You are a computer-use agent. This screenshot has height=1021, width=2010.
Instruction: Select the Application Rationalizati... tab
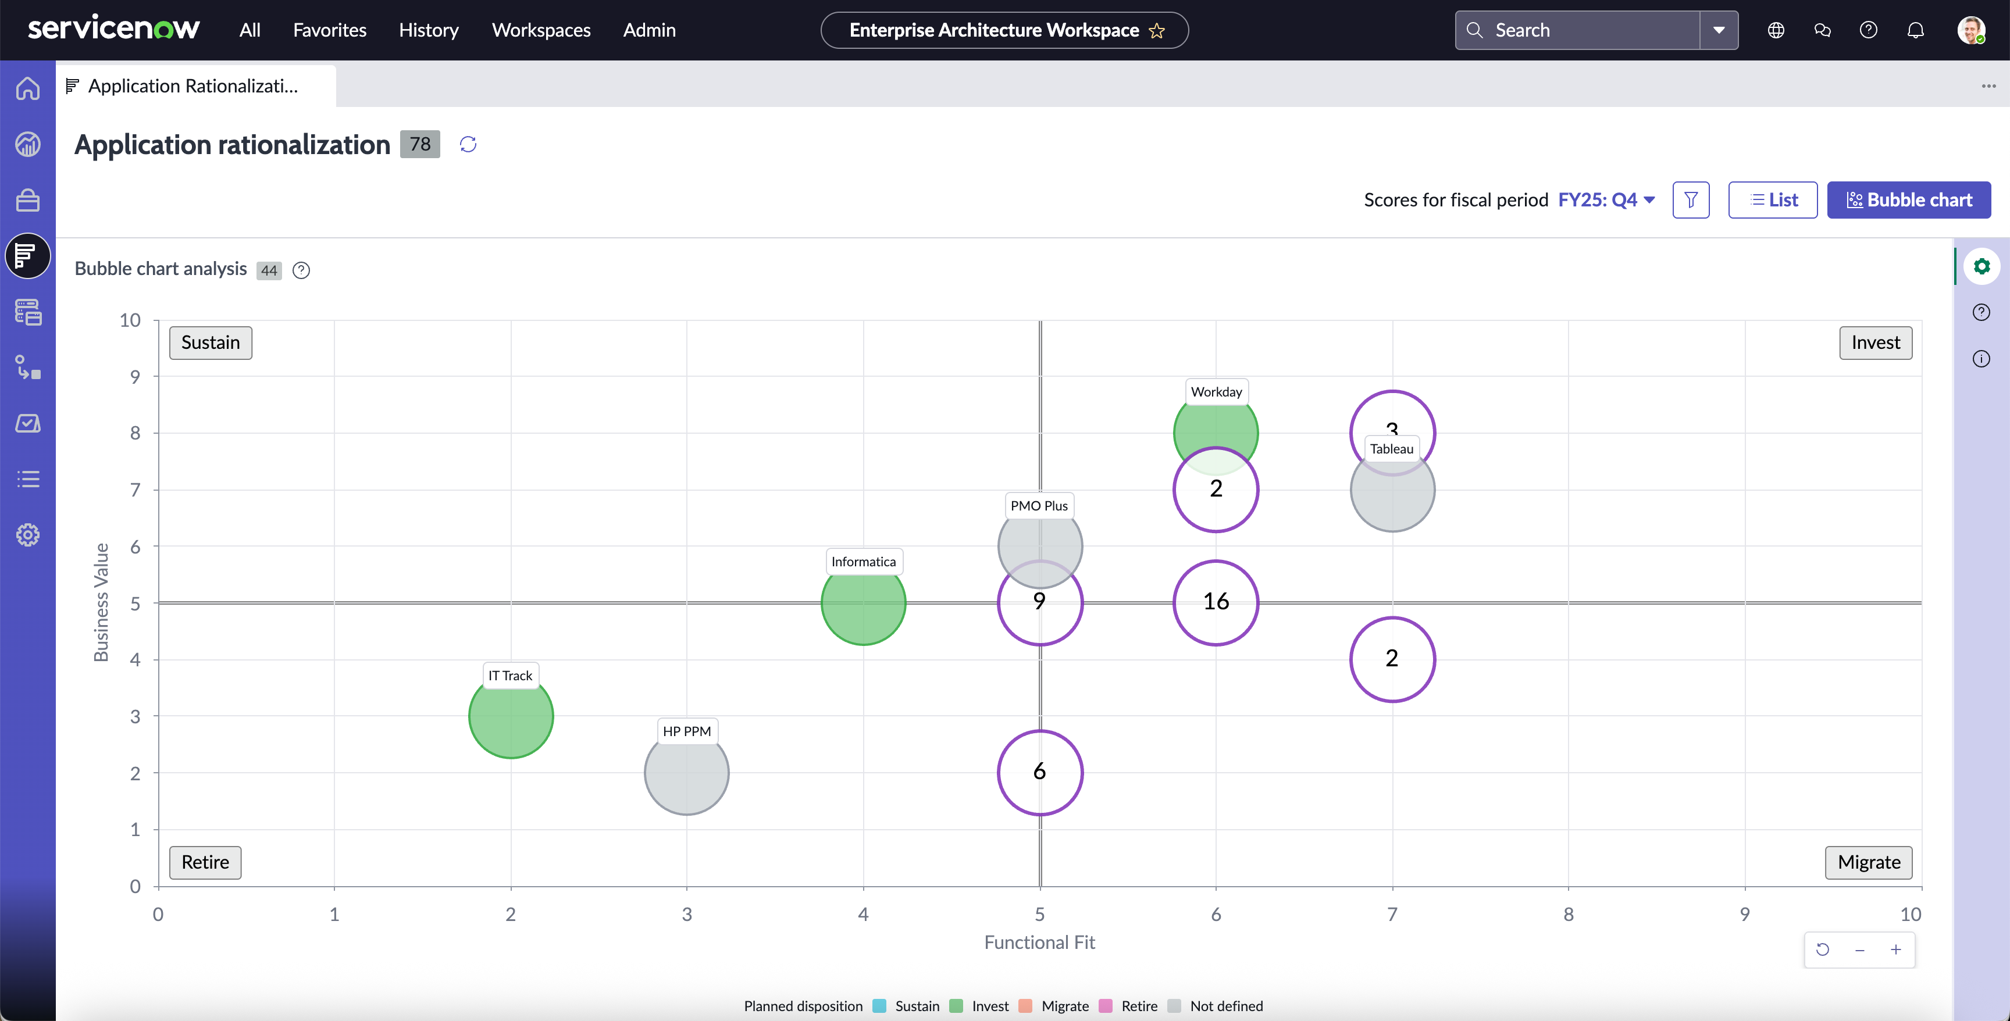coord(195,86)
